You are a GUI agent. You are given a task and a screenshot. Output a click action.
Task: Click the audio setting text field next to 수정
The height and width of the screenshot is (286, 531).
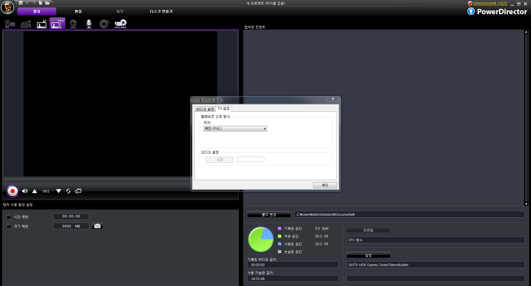pyautogui.click(x=251, y=159)
